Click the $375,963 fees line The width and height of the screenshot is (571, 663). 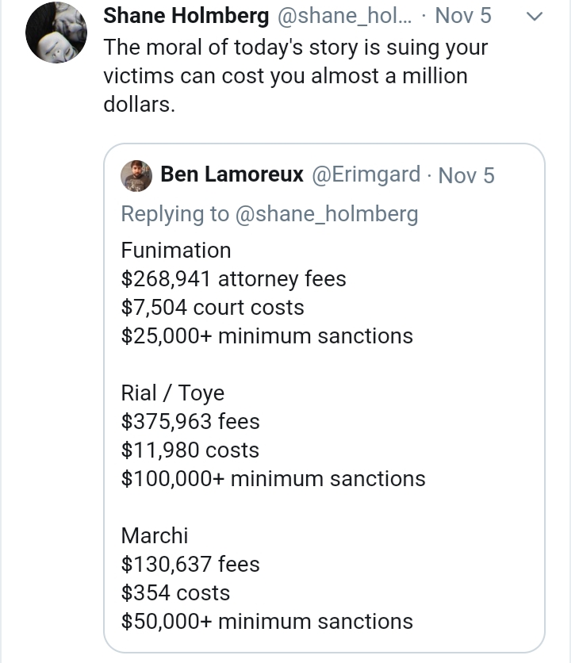click(190, 422)
